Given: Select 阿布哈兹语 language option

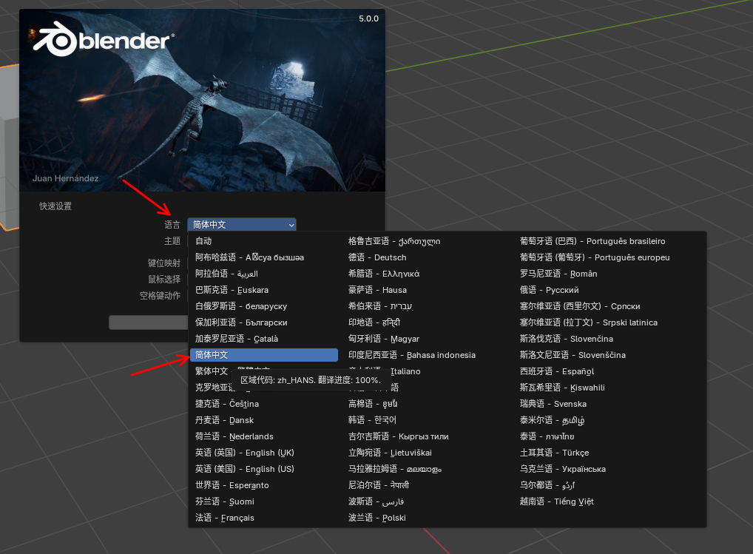Looking at the screenshot, I should tap(264, 257).
